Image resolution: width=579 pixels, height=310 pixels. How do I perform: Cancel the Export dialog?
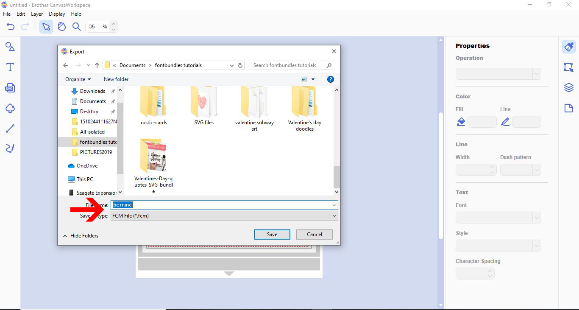click(314, 234)
